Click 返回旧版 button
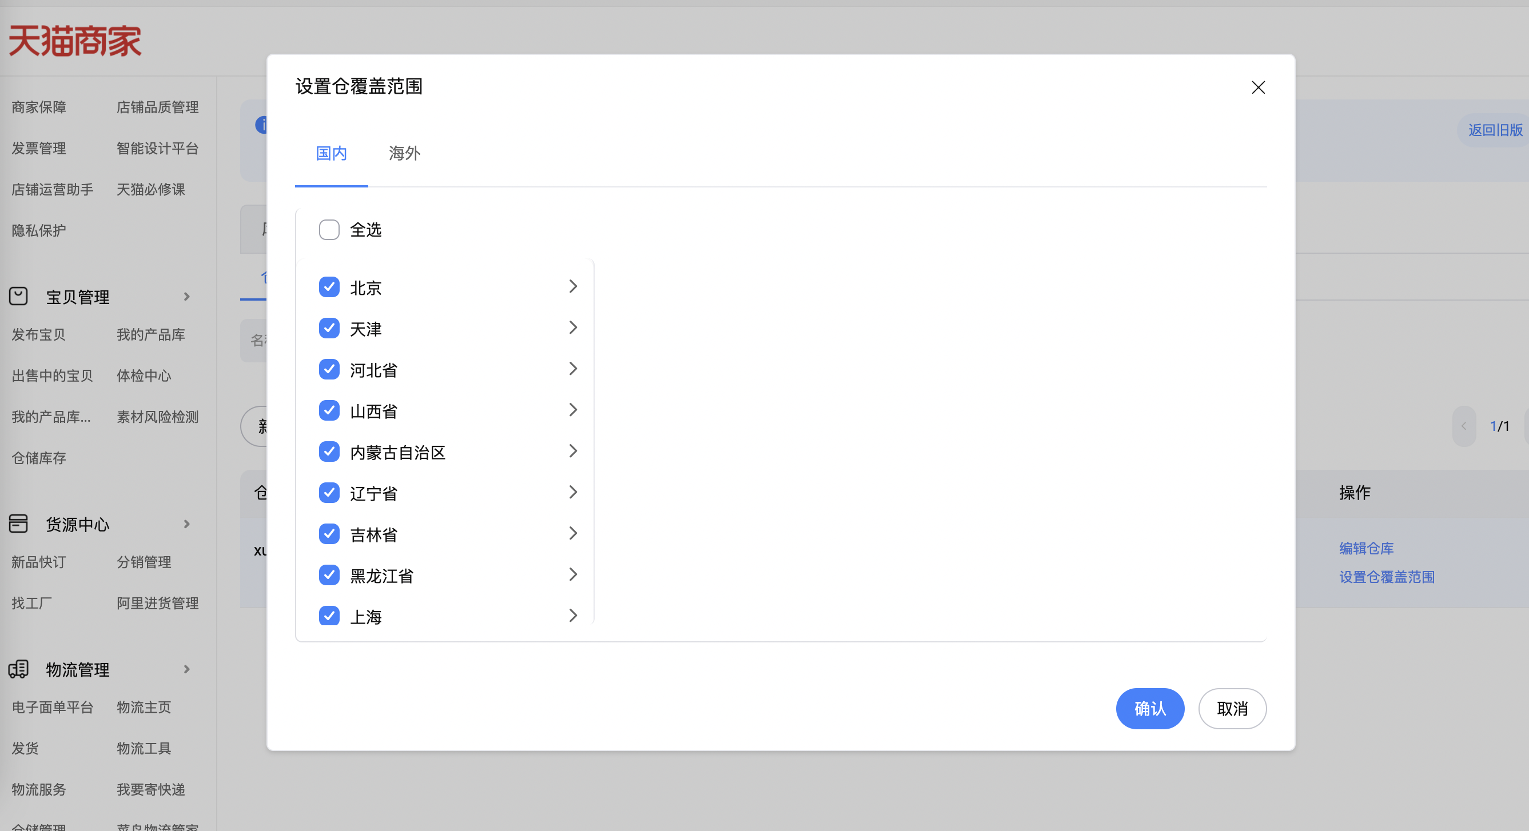The image size is (1529, 831). (x=1495, y=130)
